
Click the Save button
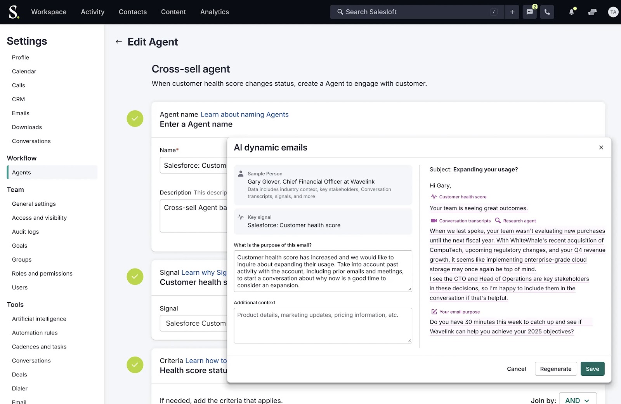pos(592,369)
